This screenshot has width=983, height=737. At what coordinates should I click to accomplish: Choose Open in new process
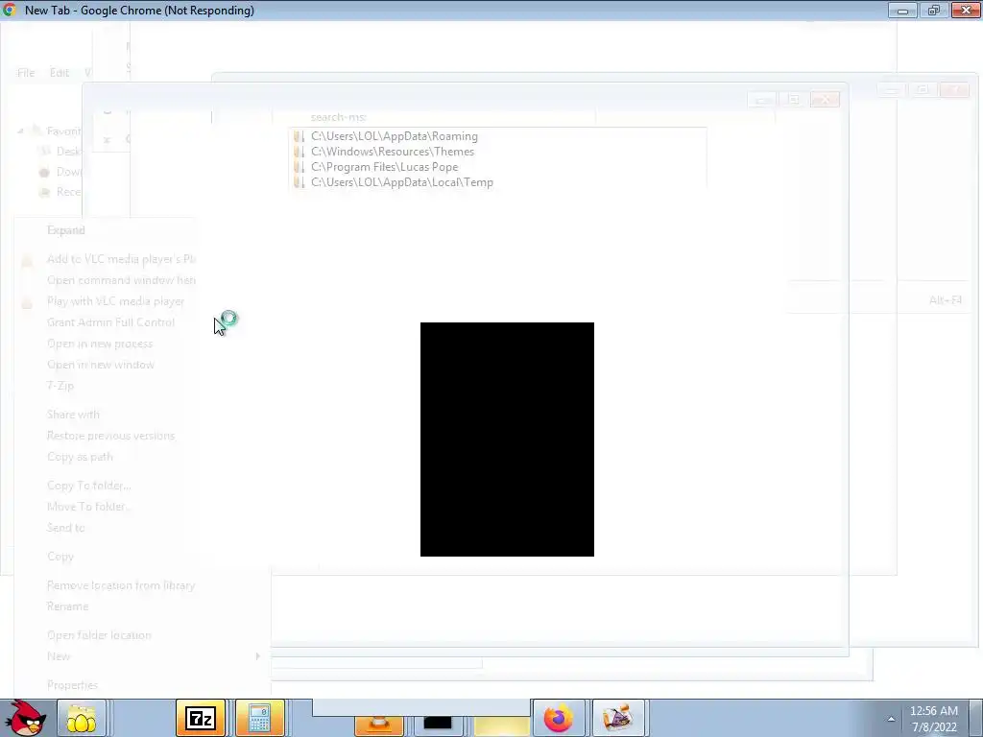[100, 344]
